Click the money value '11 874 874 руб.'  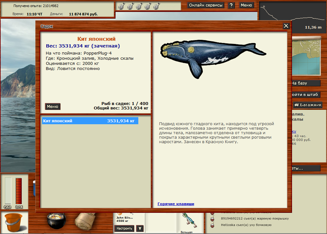click(83, 14)
